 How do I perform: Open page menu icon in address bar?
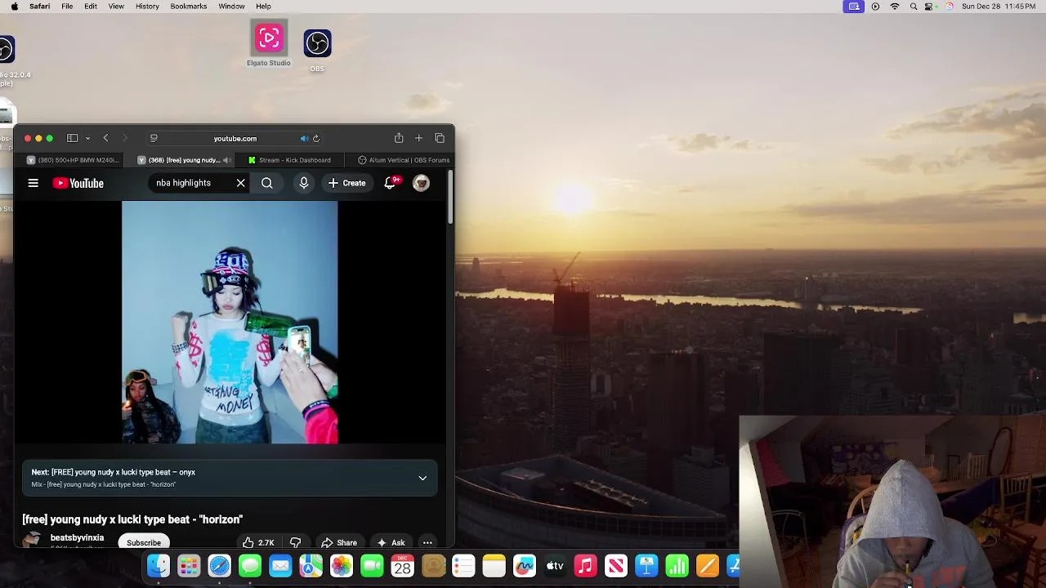click(x=154, y=138)
